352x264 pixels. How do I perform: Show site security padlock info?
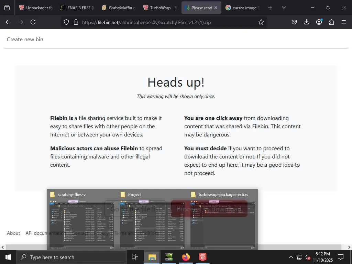tap(76, 22)
